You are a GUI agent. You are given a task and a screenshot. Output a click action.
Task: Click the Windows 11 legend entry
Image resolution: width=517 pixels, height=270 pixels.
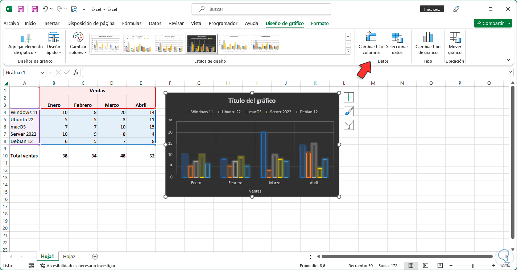tap(200, 112)
